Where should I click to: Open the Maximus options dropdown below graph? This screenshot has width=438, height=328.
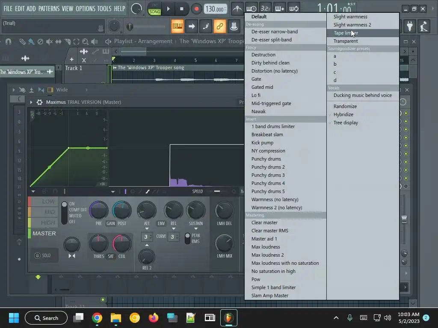tap(33, 192)
